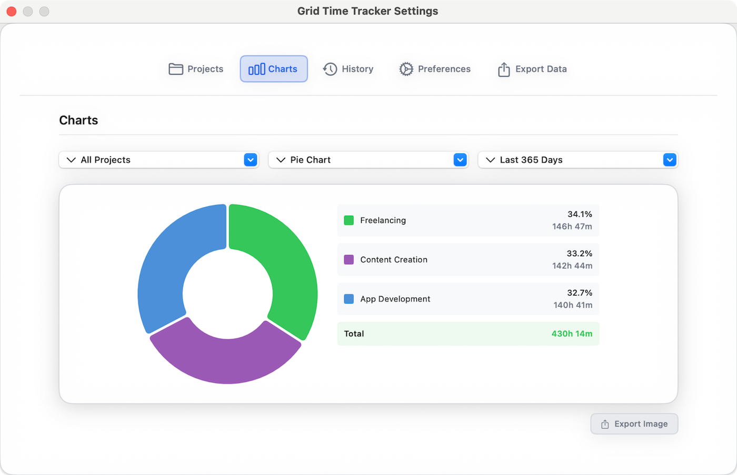The image size is (737, 475).
Task: Open the All Projects dropdown
Action: [158, 160]
